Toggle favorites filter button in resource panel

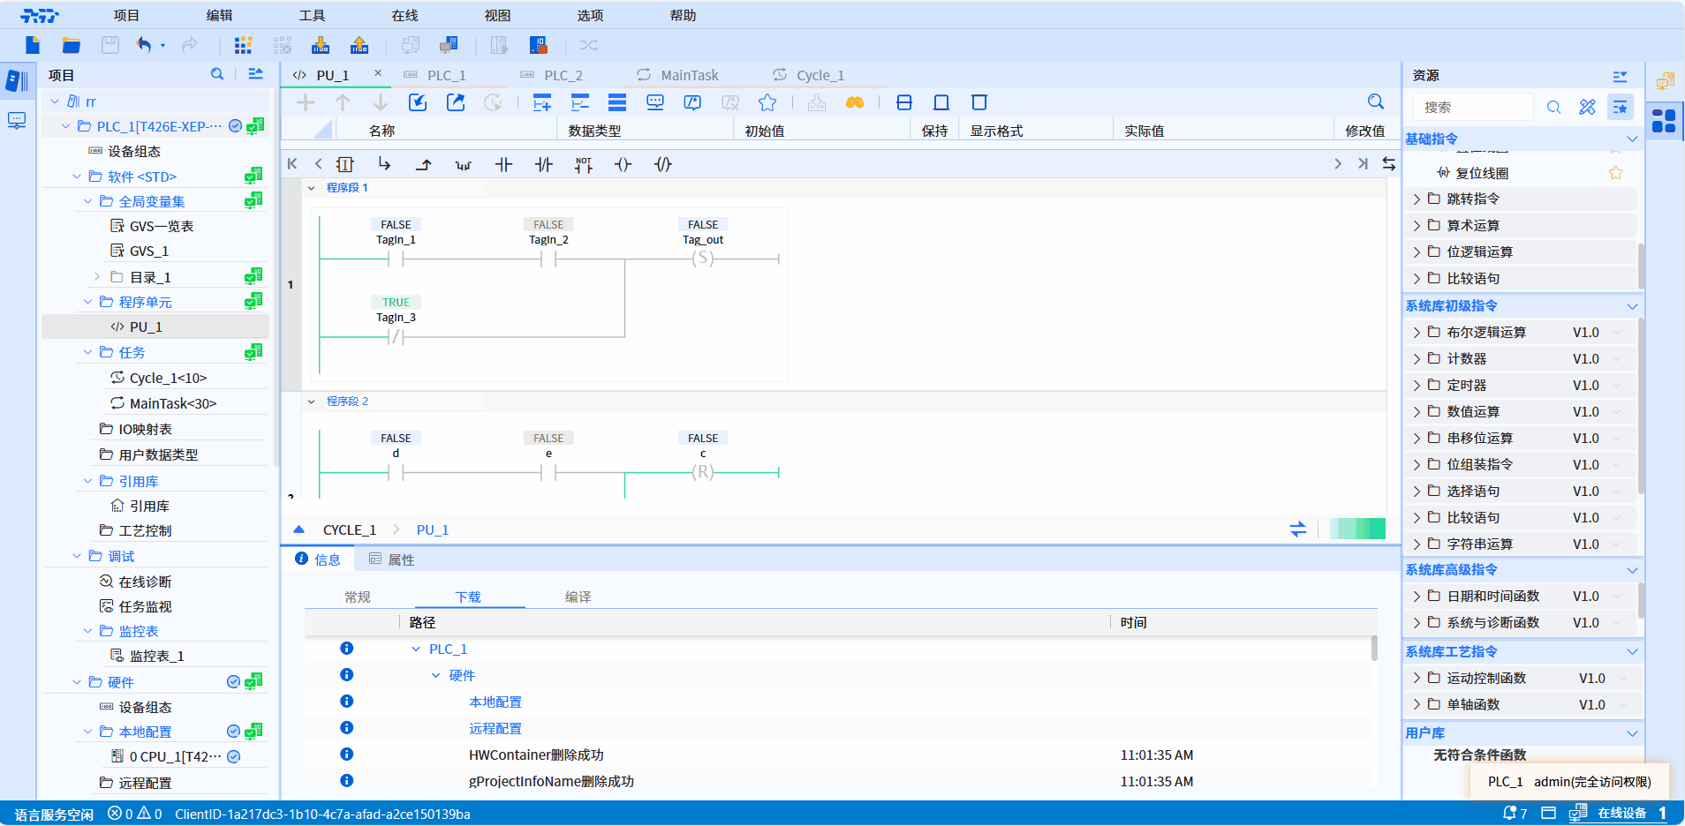(1620, 107)
